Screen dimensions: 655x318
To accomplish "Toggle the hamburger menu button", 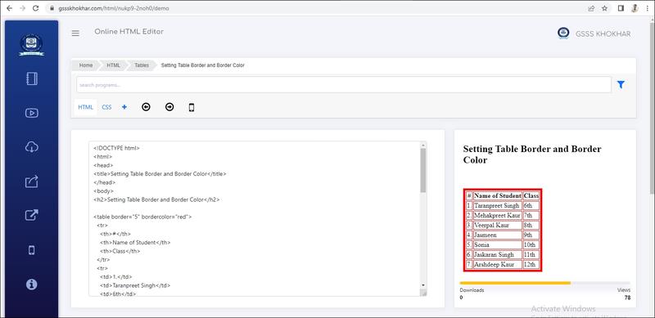I will point(75,34).
